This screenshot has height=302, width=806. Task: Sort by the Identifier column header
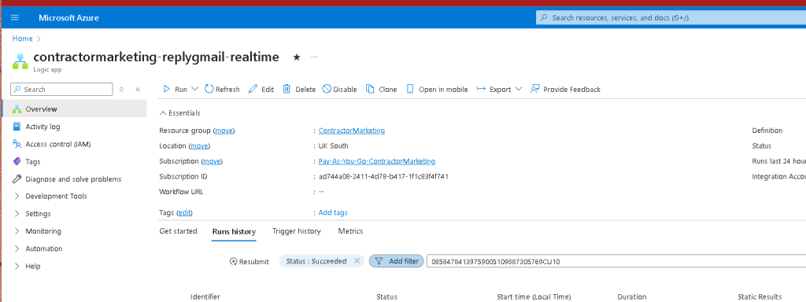pos(205,296)
